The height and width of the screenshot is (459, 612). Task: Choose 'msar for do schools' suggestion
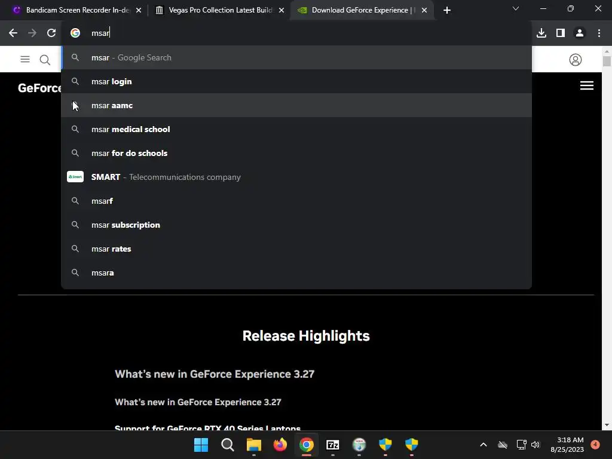(x=296, y=153)
